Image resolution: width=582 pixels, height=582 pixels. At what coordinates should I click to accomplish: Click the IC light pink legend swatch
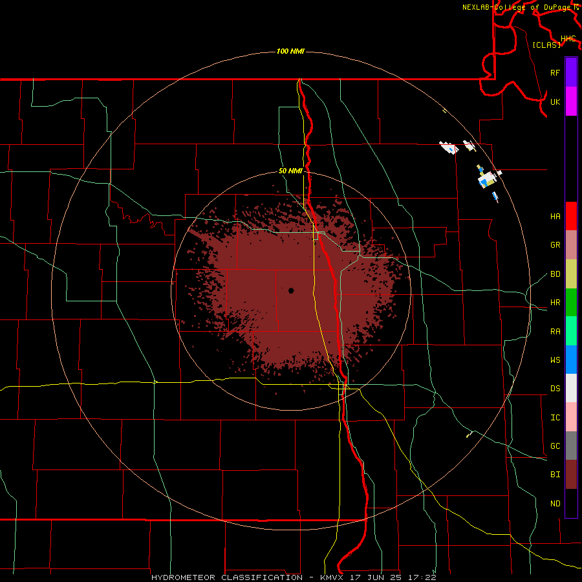(571, 417)
